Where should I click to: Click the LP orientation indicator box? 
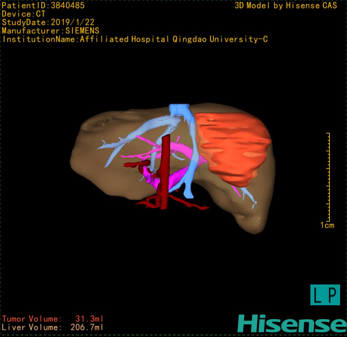tap(325, 295)
